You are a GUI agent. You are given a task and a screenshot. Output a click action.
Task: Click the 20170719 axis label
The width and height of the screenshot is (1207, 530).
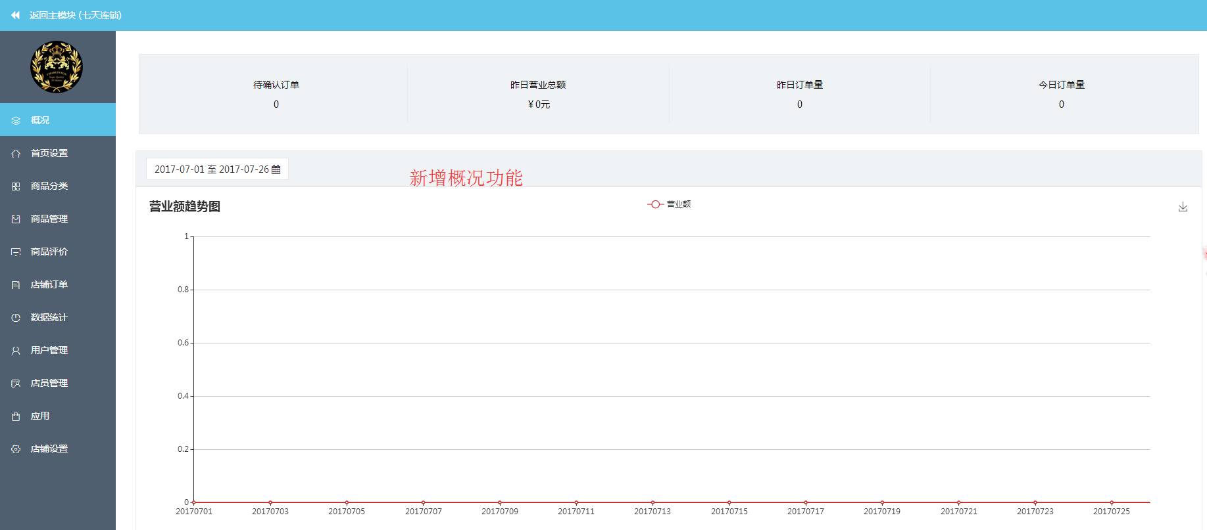click(882, 512)
